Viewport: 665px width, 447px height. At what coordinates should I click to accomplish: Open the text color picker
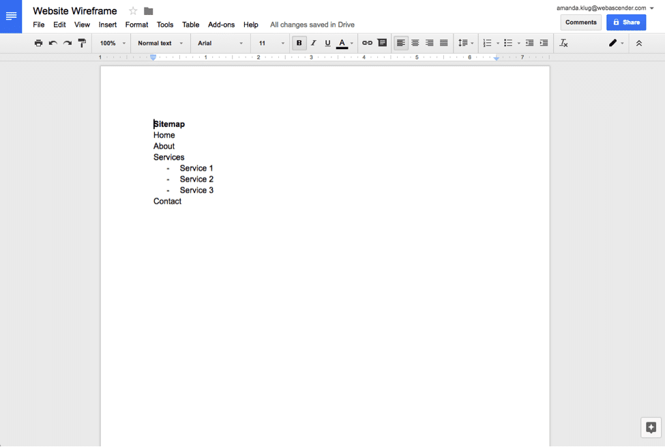coord(345,43)
